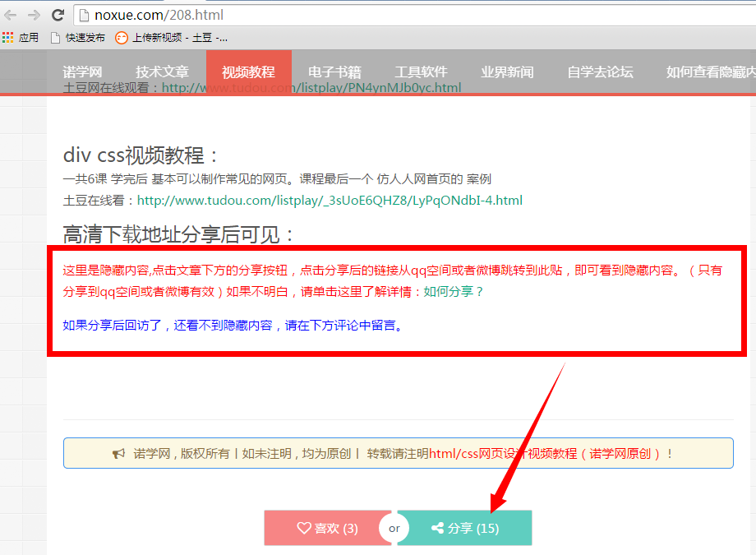Click the div css视频教程 heading

pos(141,155)
